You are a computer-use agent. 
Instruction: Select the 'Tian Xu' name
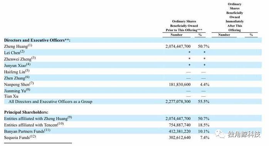[11, 96]
